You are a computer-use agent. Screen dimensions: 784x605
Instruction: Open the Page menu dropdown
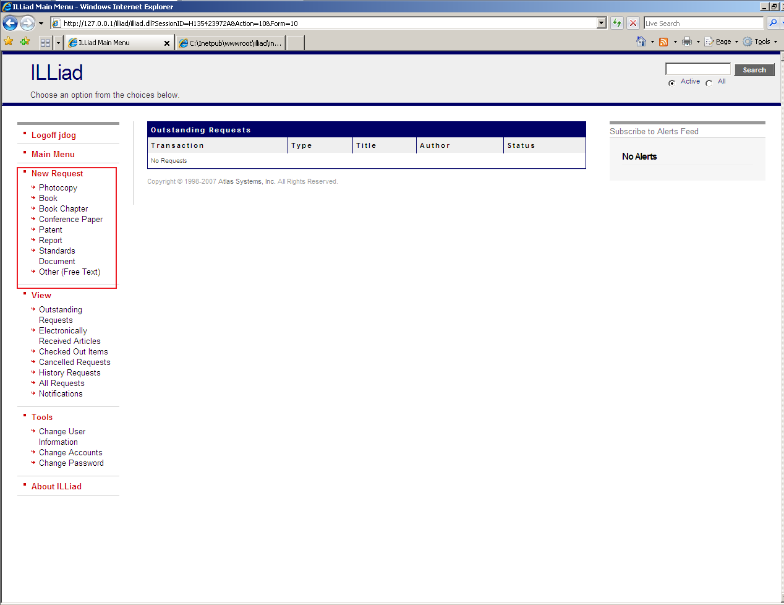[x=723, y=42]
